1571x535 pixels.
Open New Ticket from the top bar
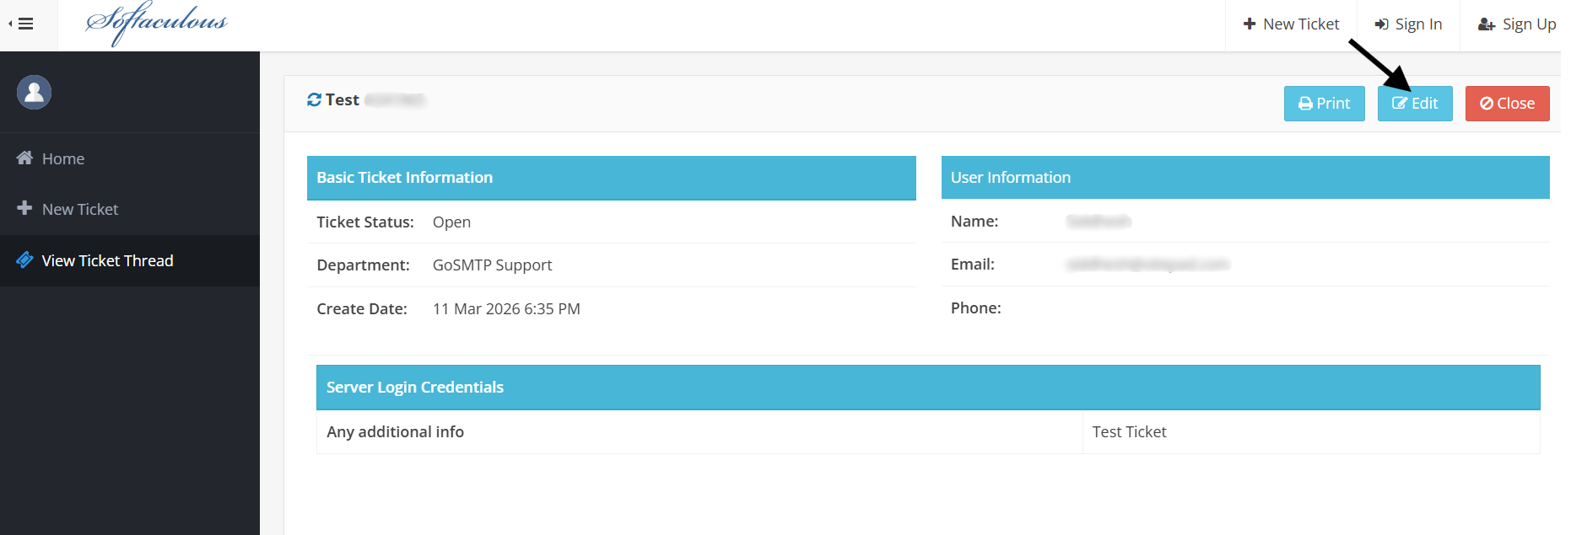(1292, 24)
